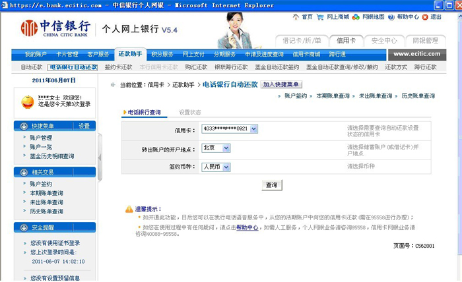
Task: Click the 加入快捷菜单 button
Action: (x=281, y=85)
